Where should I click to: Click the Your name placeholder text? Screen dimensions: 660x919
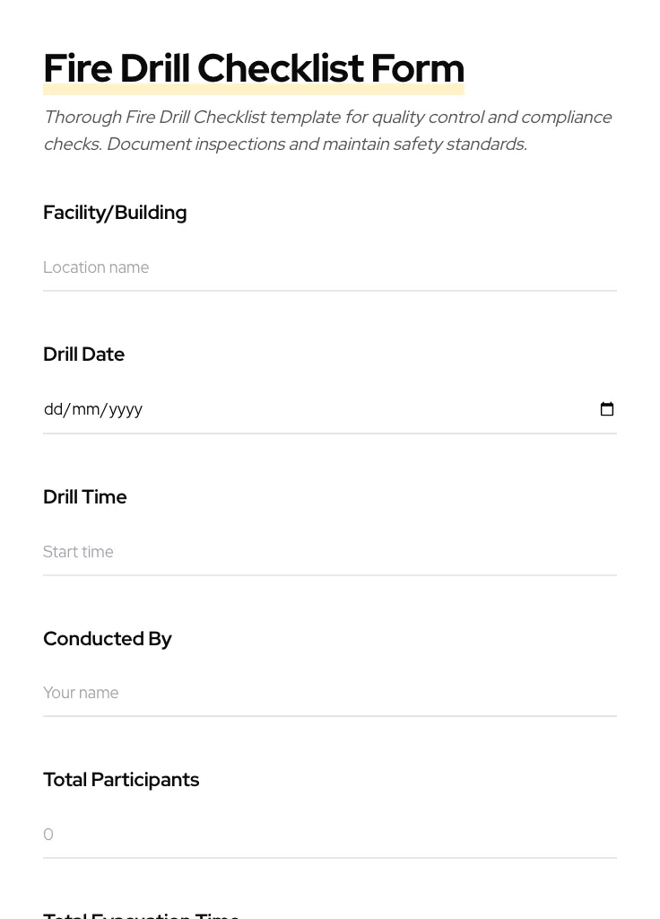coord(81,693)
